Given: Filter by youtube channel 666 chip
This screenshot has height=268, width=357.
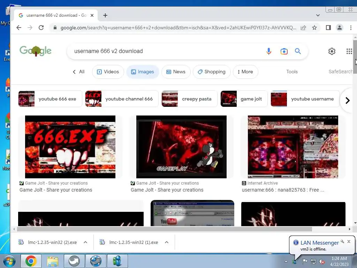Looking at the screenshot, I should point(122,99).
